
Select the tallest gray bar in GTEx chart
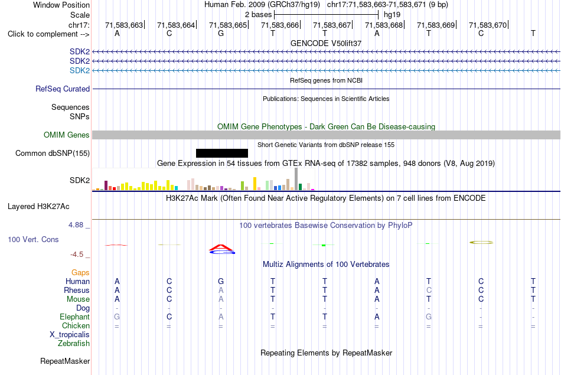(296, 179)
